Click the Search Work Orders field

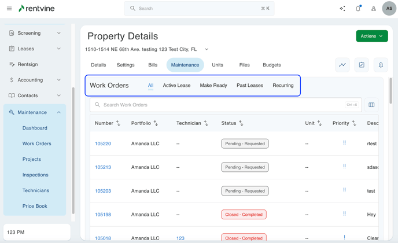pyautogui.click(x=220, y=105)
